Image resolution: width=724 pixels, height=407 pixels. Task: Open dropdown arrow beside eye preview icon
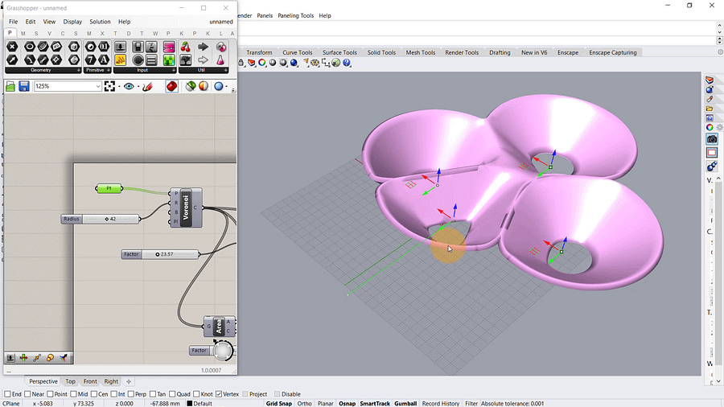tap(138, 87)
